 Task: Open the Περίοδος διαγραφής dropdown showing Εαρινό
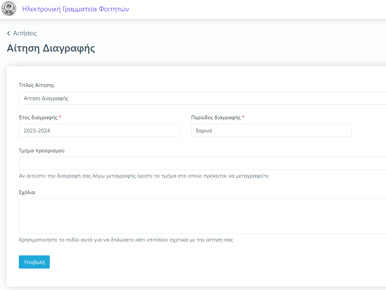click(271, 131)
